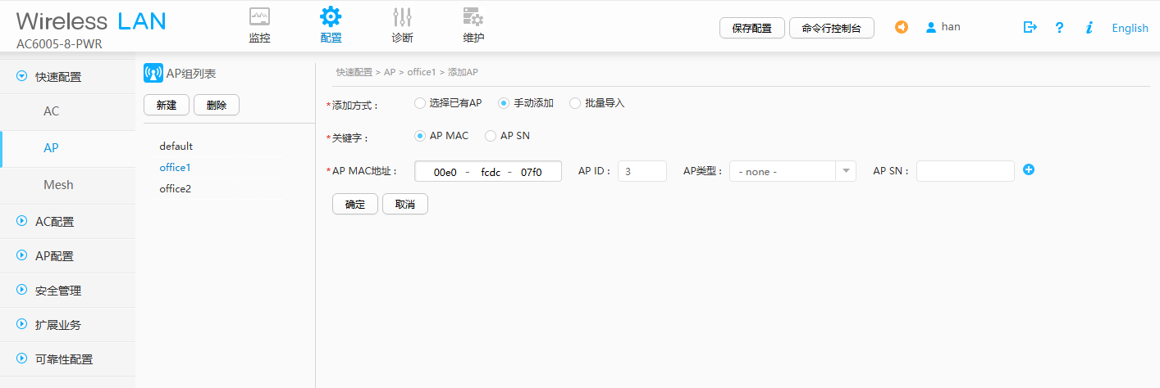Click the breadcrumb path 快速配置 > AP > office1 > 添加AP
Image resolution: width=1160 pixels, height=388 pixels.
(x=407, y=72)
